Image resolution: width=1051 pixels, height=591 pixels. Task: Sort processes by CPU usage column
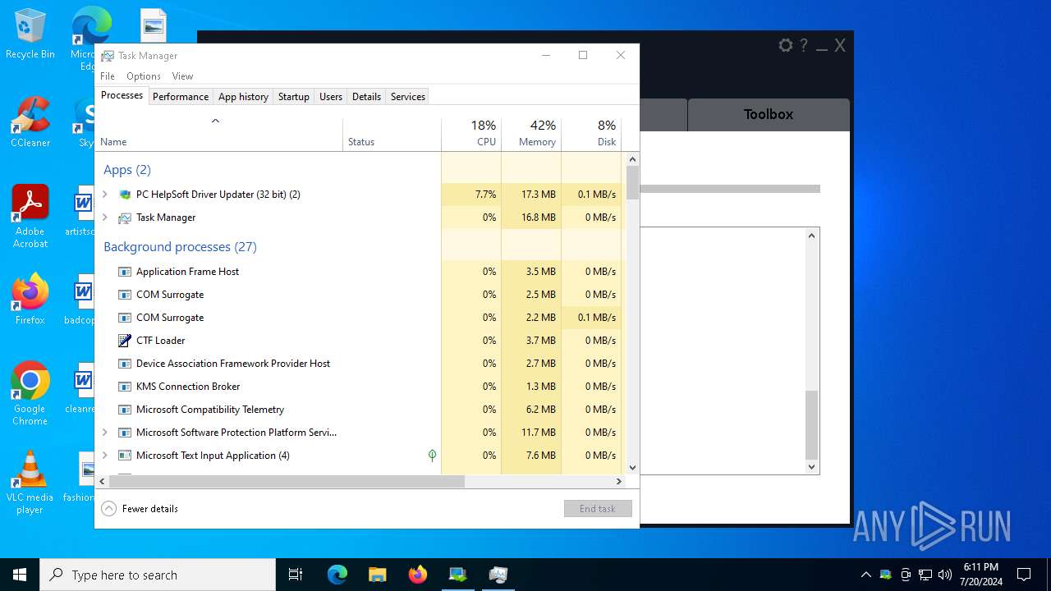[471, 135]
